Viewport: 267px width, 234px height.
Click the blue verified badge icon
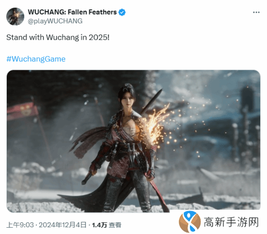click(122, 12)
